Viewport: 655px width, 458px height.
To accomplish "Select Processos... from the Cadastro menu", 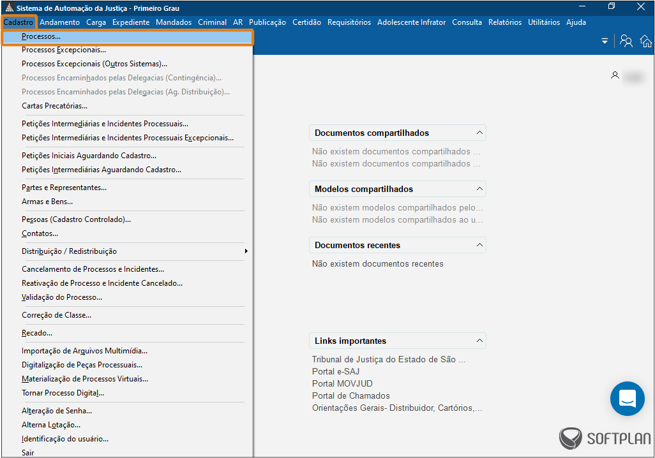I will click(x=128, y=37).
